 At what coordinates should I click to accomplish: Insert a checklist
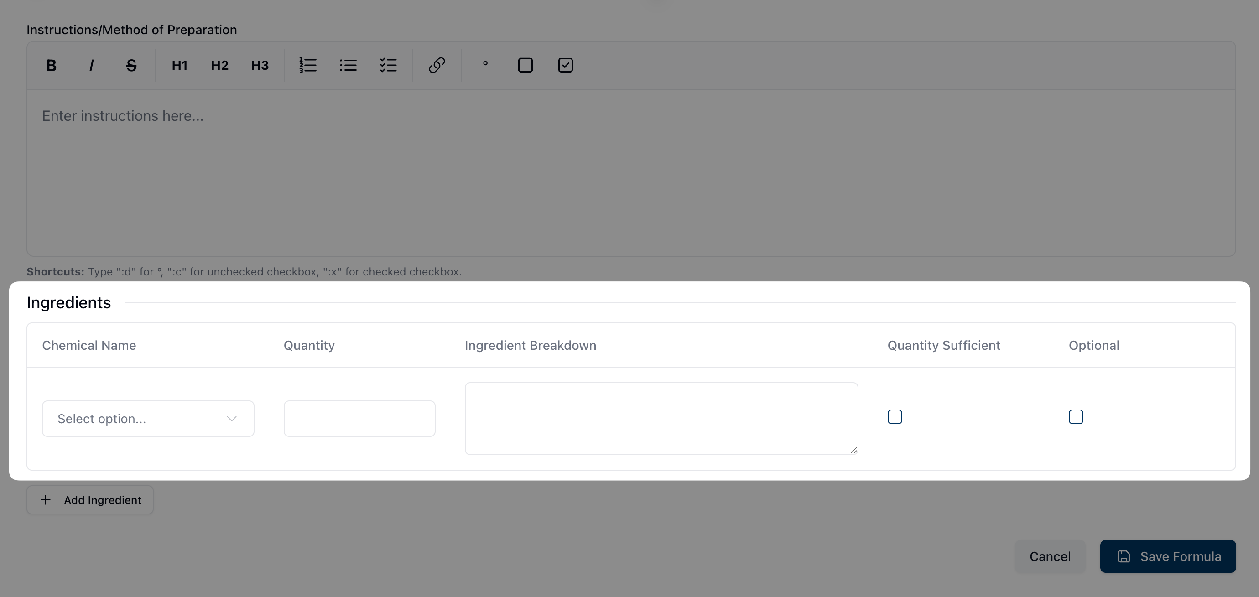coord(388,66)
